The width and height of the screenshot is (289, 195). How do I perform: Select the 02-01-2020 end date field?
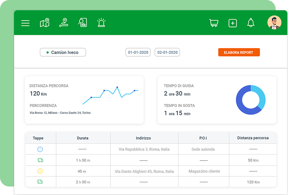click(x=167, y=53)
